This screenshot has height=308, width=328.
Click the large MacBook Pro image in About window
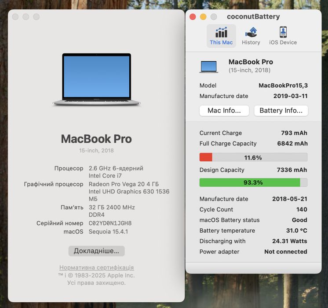pyautogui.click(x=96, y=79)
